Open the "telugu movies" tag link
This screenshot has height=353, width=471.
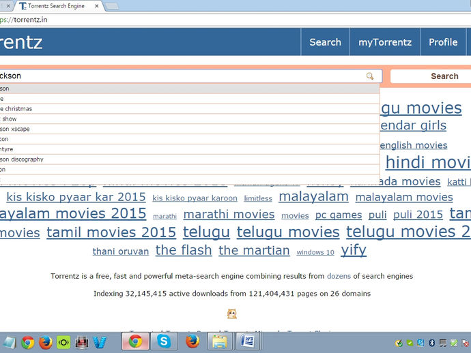[288, 232]
